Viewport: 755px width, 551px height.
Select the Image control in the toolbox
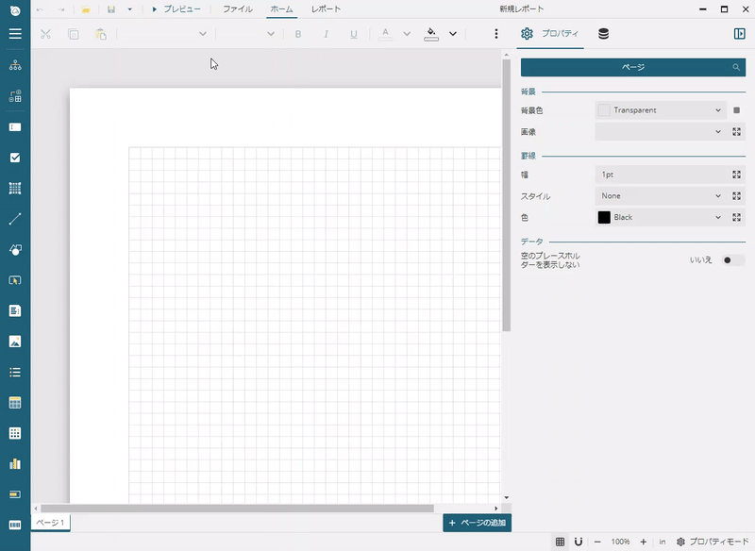pos(15,341)
